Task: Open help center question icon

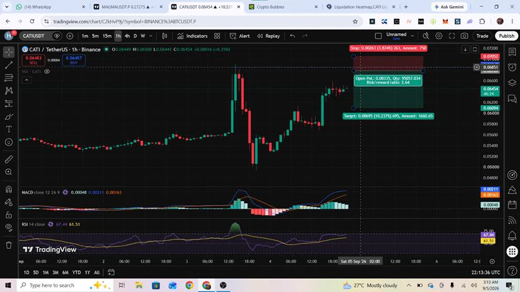Action: tap(512, 271)
